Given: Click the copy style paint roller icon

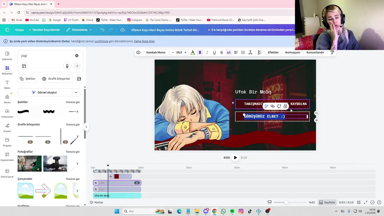Looking at the screenshot, I should pyautogui.click(x=332, y=52).
